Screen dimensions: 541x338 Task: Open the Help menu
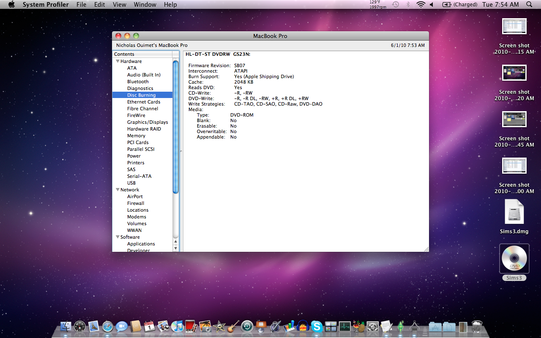tap(170, 5)
